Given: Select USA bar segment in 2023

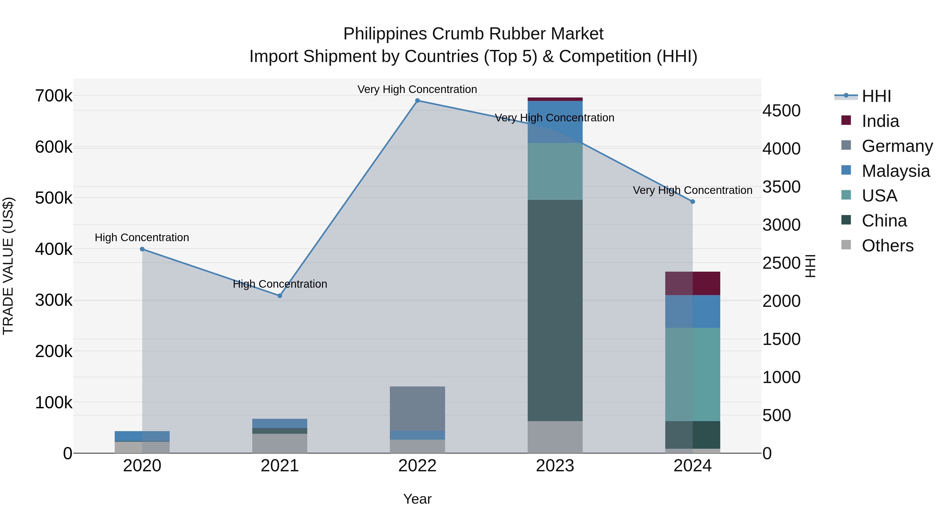Looking at the screenshot, I should 555,172.
